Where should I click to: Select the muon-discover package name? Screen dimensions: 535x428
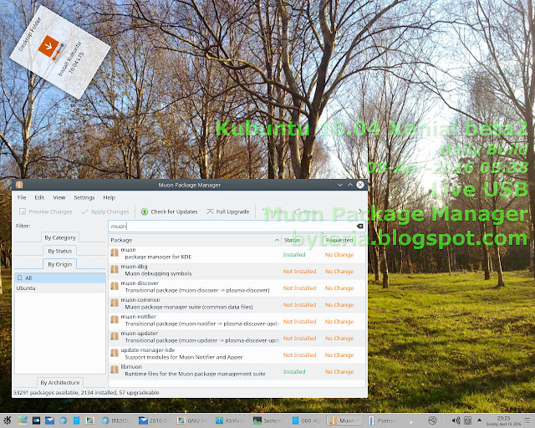click(x=140, y=283)
